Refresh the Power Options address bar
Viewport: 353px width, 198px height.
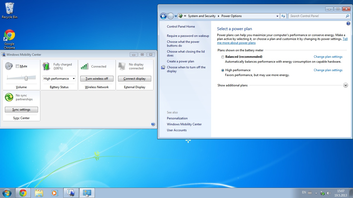(x=283, y=16)
